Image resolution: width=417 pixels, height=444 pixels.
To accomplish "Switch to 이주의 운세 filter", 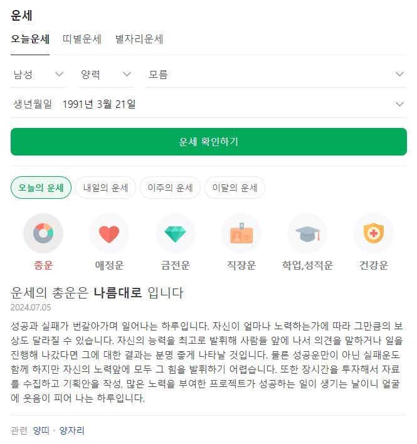I will (x=170, y=188).
